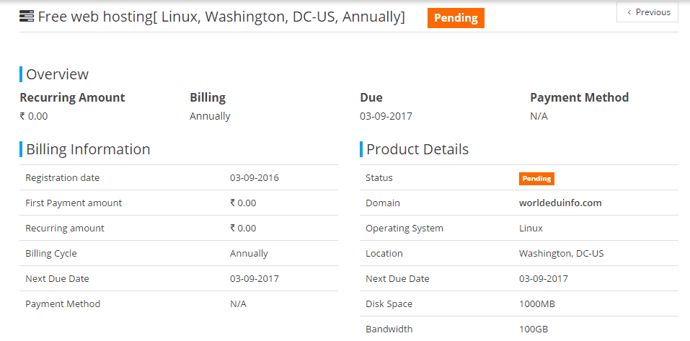Click the Due date 03-09-2017 in Overview
Screen dimensions: 690x341
(386, 116)
